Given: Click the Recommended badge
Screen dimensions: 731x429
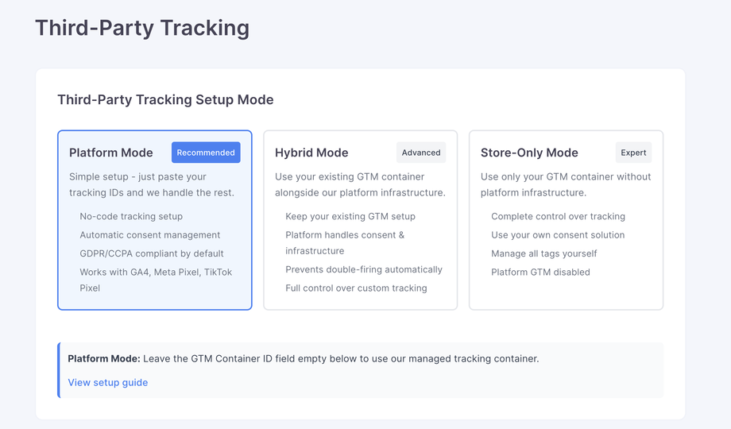Looking at the screenshot, I should (206, 153).
